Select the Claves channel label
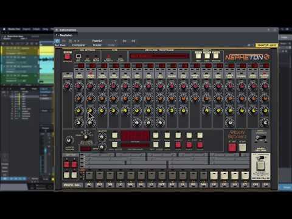The height and width of the screenshot is (219, 292). point(172,76)
